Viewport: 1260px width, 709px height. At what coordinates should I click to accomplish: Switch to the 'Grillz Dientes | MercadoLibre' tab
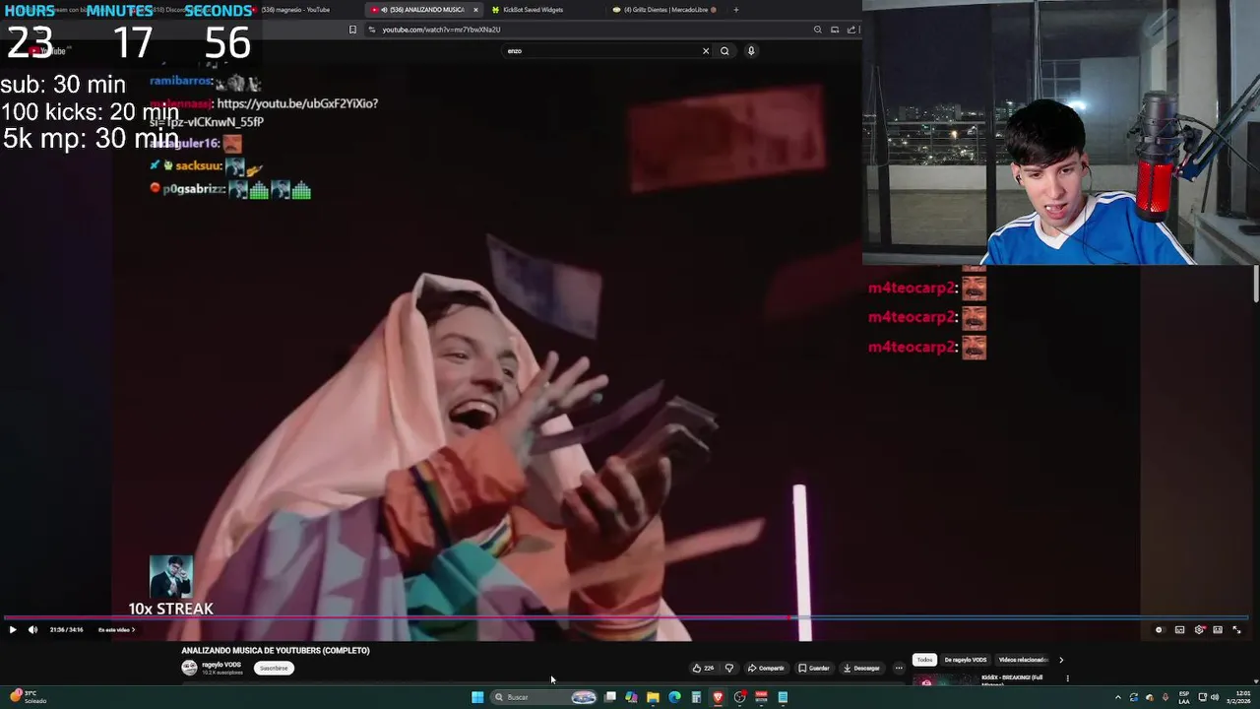pyautogui.click(x=664, y=10)
